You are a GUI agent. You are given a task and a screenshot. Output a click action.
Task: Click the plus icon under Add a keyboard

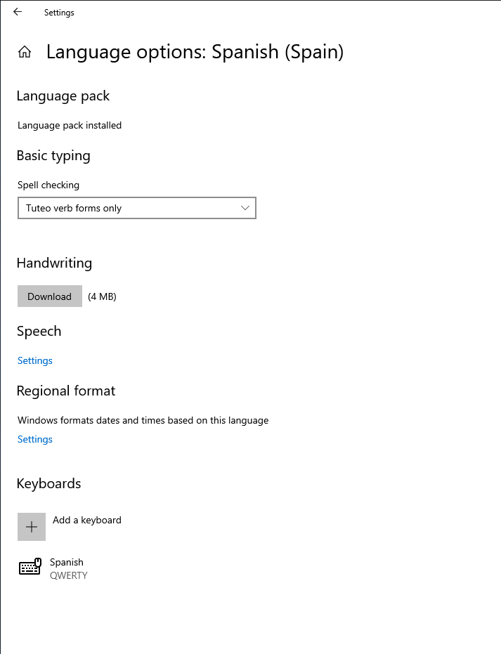(31, 526)
